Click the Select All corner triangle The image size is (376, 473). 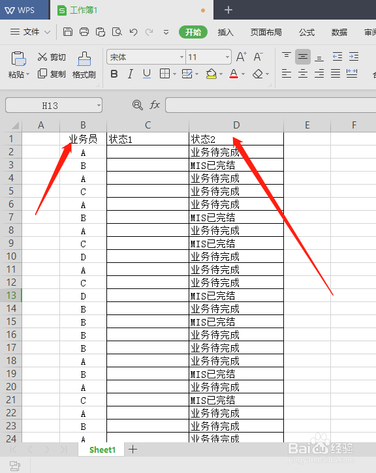pyautogui.click(x=15, y=125)
